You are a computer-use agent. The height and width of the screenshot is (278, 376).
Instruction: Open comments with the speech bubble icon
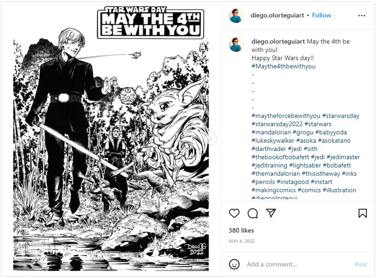[x=253, y=213]
